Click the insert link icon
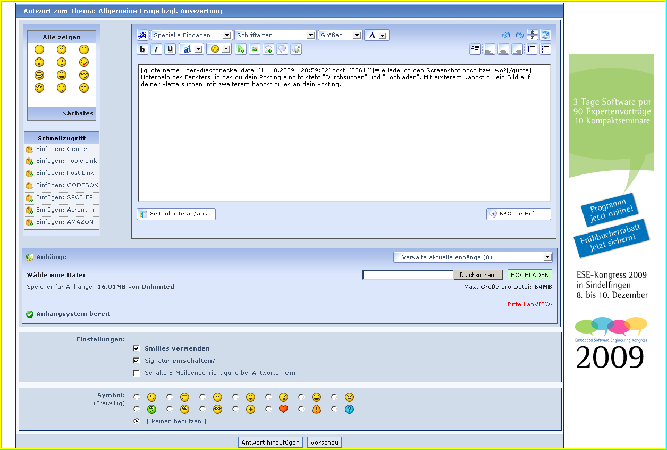Screen dimensions: 667x450 coord(241,49)
